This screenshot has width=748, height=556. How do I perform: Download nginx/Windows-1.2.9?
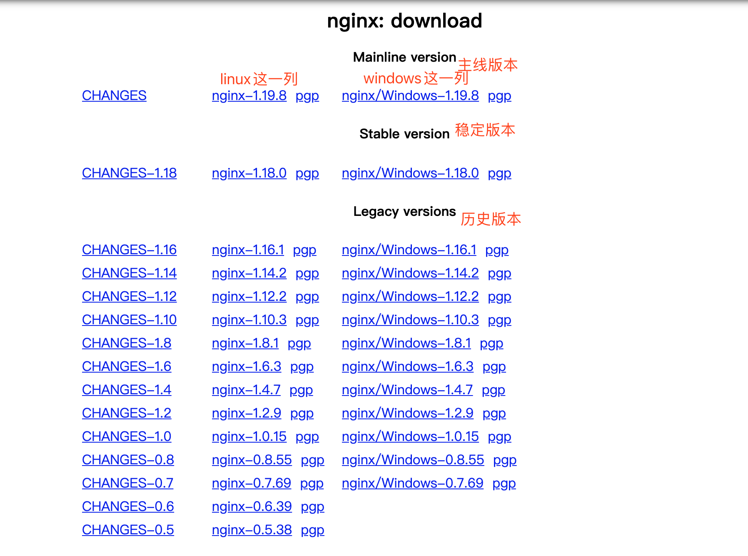[x=408, y=413]
